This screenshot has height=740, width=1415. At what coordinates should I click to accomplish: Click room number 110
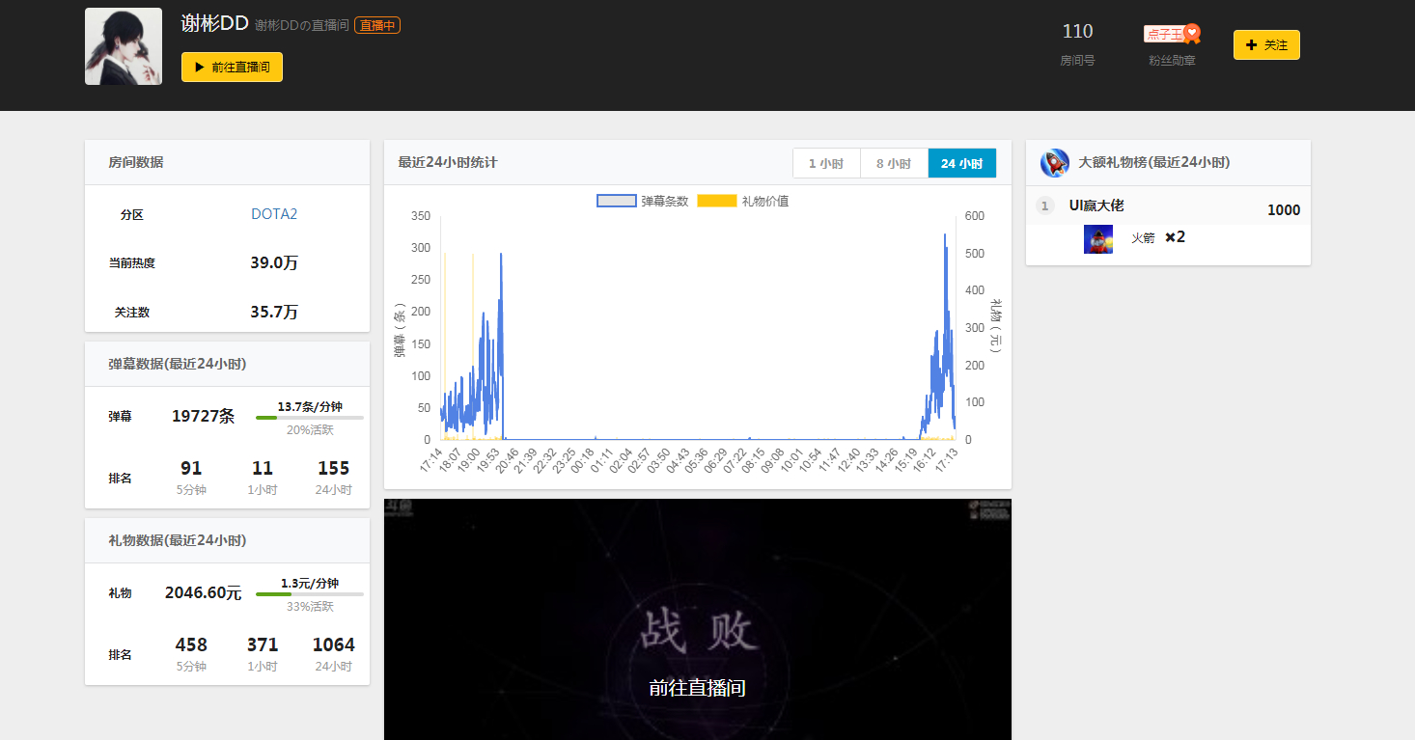pyautogui.click(x=1077, y=31)
